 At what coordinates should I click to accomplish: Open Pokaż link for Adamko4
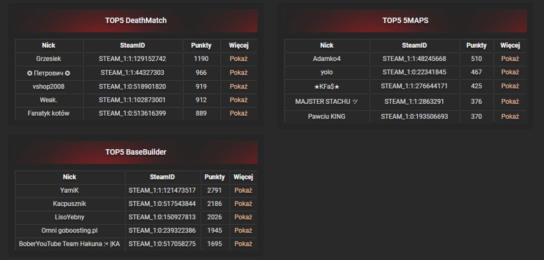(x=510, y=59)
